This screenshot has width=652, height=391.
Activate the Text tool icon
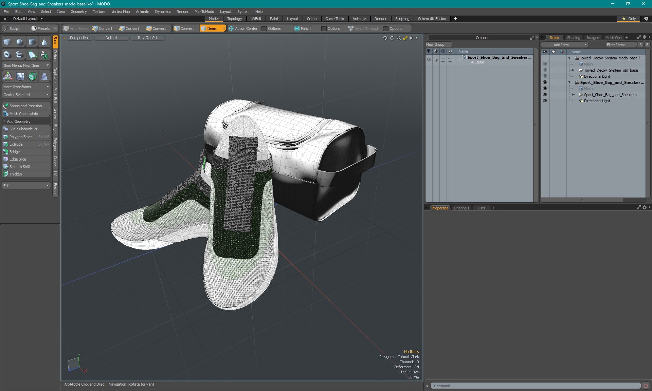point(44,54)
